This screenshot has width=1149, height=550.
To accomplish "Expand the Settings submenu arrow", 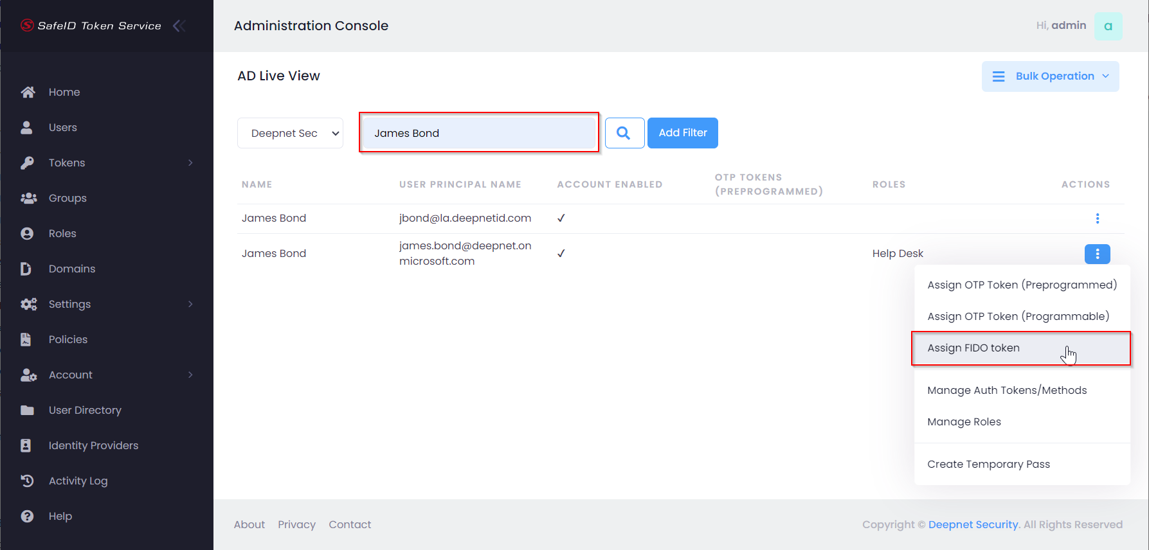I will tap(190, 304).
